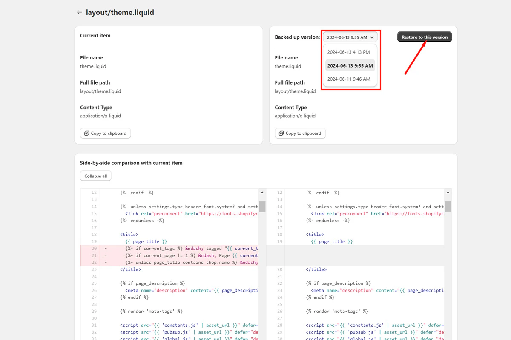Select the 2024-06-13 4:13 PM backup version
Image resolution: width=511 pixels, height=340 pixels.
point(350,51)
